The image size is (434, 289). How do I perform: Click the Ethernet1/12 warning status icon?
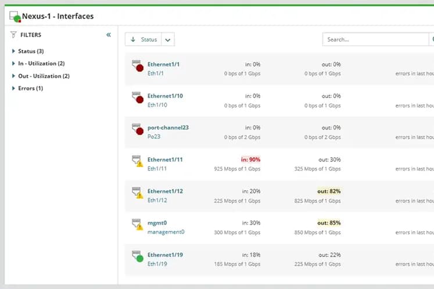pos(138,193)
